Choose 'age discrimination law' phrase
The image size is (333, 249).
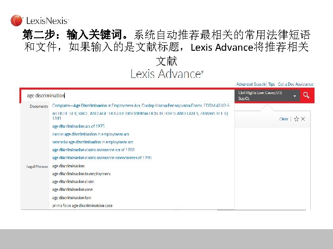(x=72, y=198)
